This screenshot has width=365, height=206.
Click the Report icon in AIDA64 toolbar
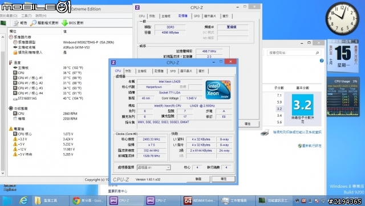coord(15,23)
